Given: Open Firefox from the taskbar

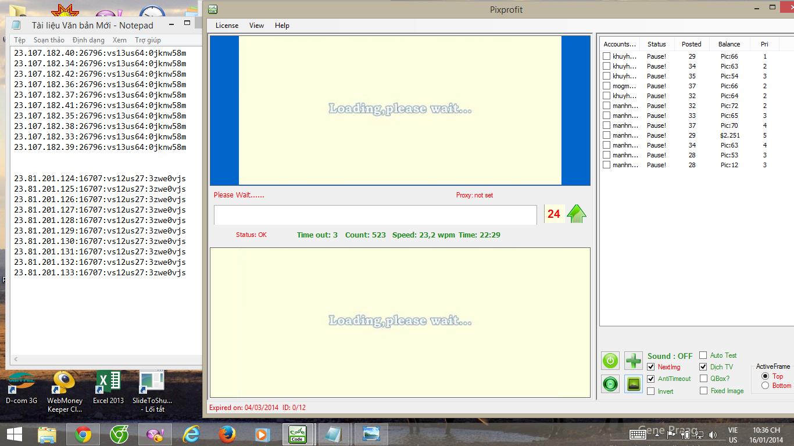Looking at the screenshot, I should pos(227,434).
